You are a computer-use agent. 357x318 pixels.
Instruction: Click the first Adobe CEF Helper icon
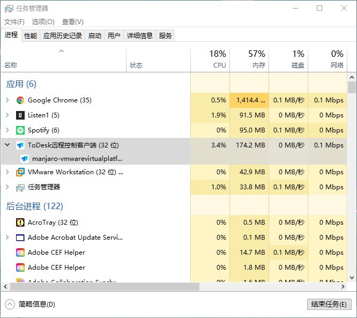pos(20,253)
